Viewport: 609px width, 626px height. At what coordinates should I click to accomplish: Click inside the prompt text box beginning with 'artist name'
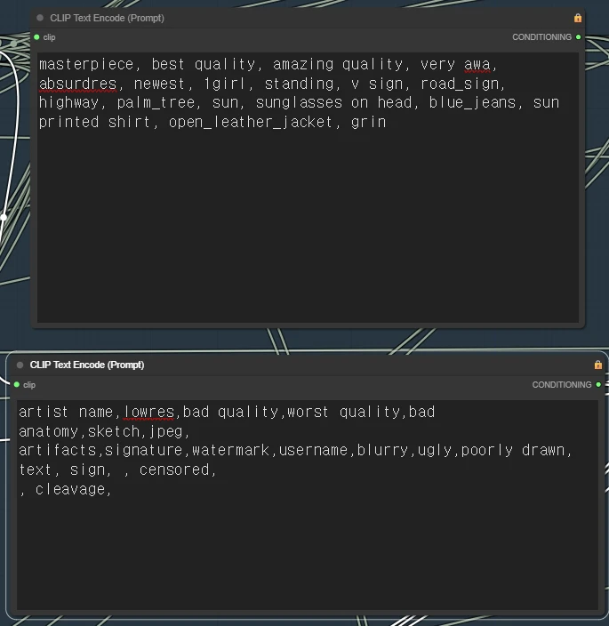point(308,505)
